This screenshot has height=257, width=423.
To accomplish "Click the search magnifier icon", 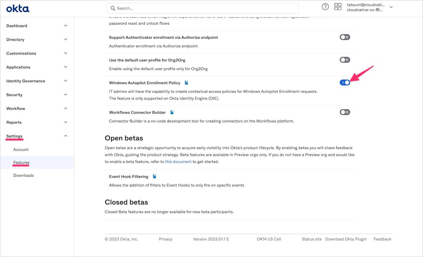I will click(113, 8).
